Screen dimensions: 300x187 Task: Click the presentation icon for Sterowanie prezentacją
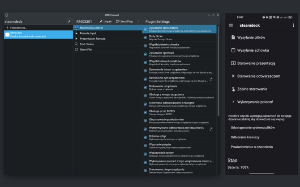(233, 63)
